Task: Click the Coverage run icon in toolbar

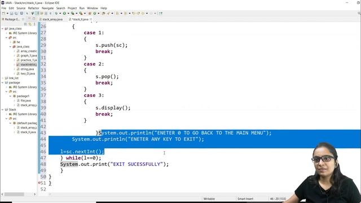Action: 73,14
